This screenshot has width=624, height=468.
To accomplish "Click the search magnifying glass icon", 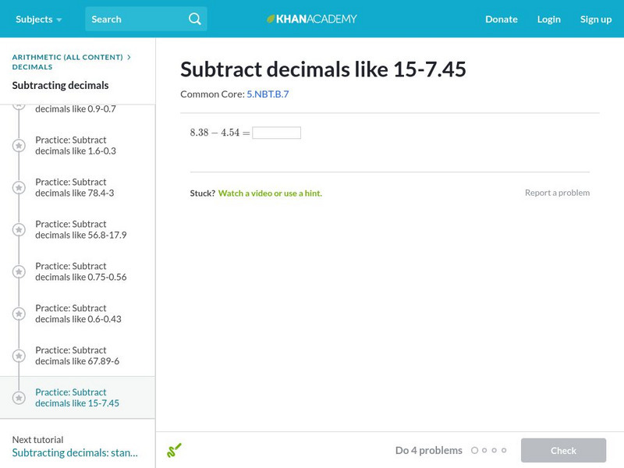I will pos(195,19).
